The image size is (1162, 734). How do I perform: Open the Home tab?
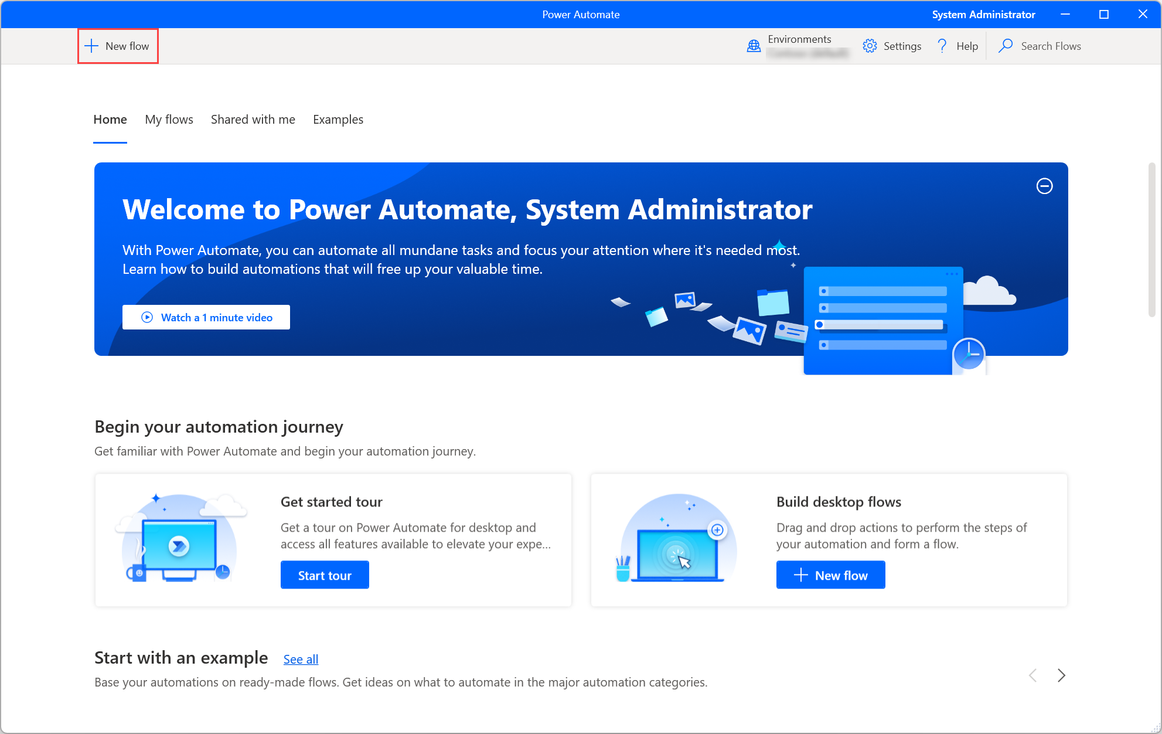[109, 119]
